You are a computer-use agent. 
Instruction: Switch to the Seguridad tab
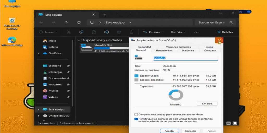[144, 47]
